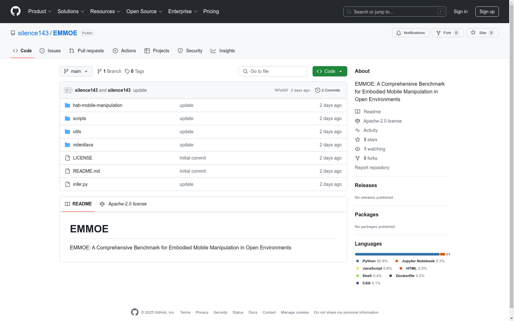Click the Jupyter Notebook orange language dot
The image size is (514, 321).
pyautogui.click(x=397, y=261)
